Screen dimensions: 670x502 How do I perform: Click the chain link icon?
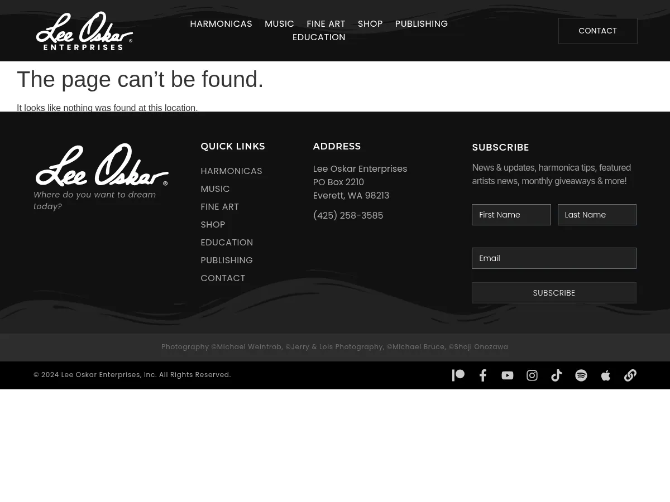(x=630, y=375)
